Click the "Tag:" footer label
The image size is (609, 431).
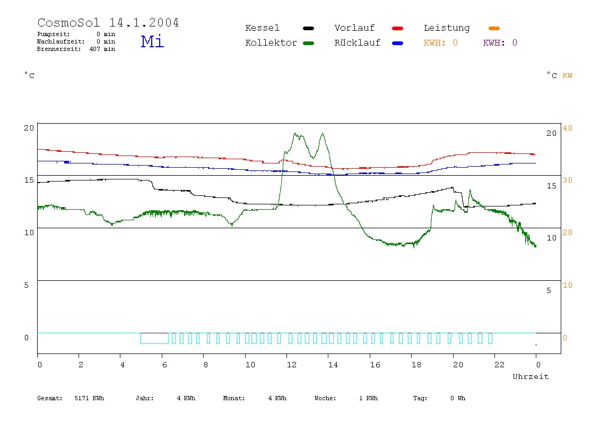point(420,398)
